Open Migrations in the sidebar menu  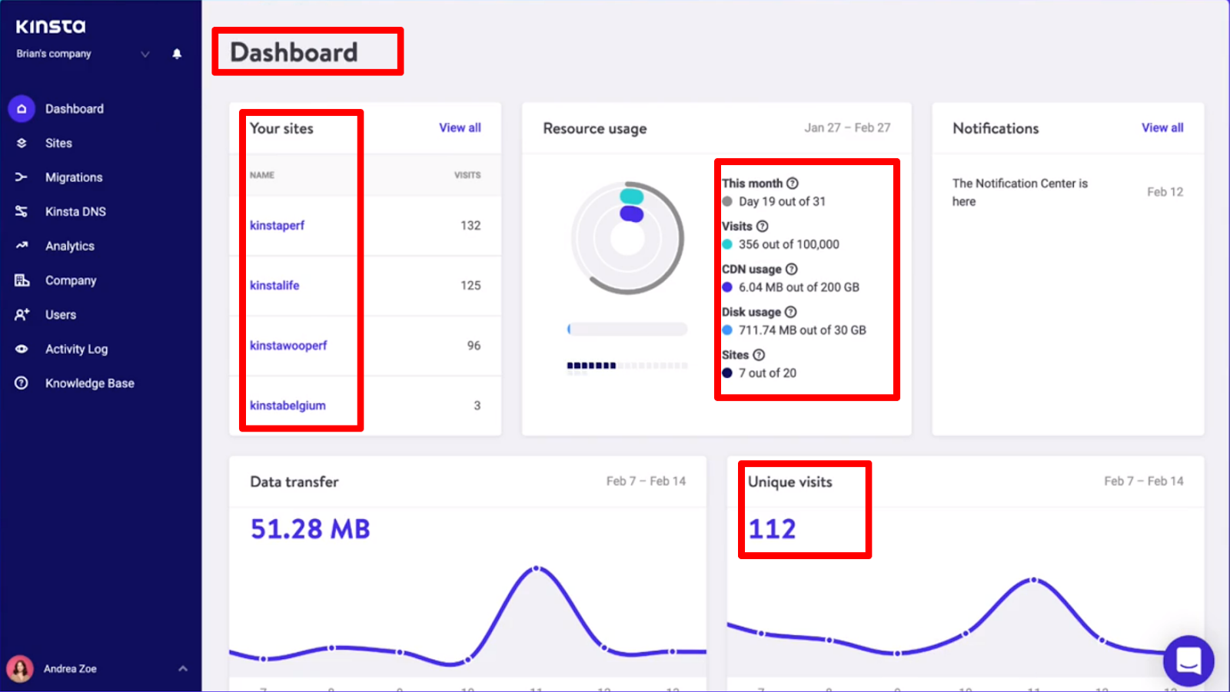click(74, 177)
